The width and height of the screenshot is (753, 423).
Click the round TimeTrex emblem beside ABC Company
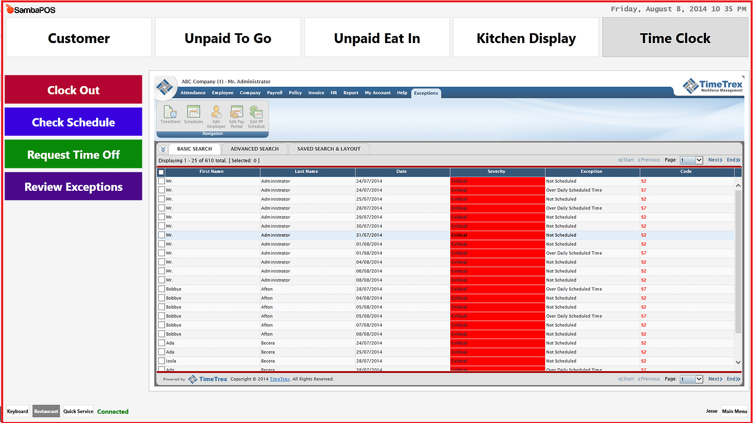point(164,87)
